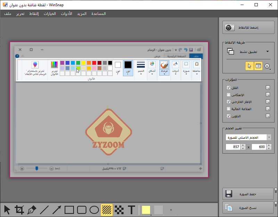Open the الأدوات menu
Image resolution: width=278 pixels, height=217 pixels.
66,14
